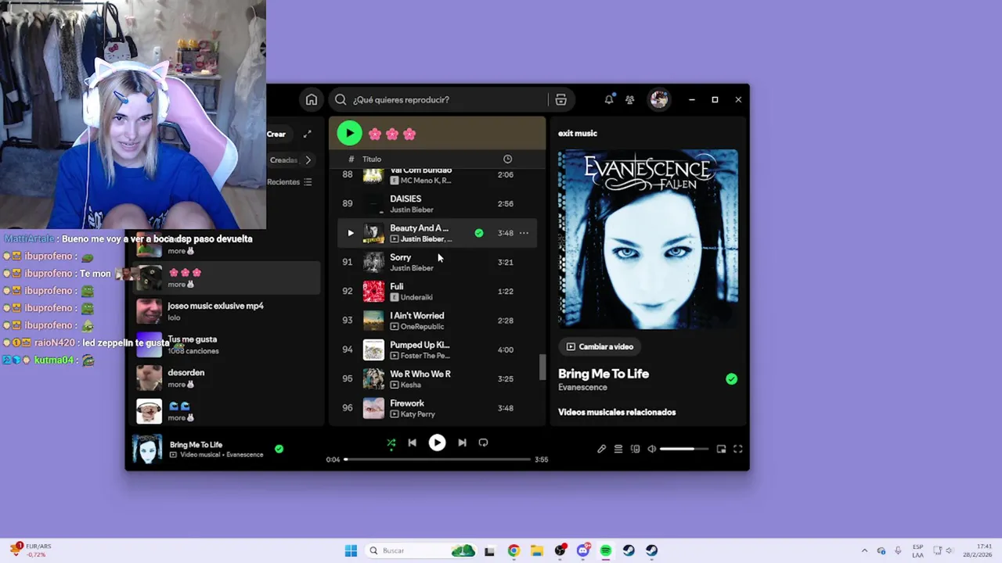This screenshot has width=1002, height=563.
Task: Toggle saved check in bottom player bar
Action: 279,449
